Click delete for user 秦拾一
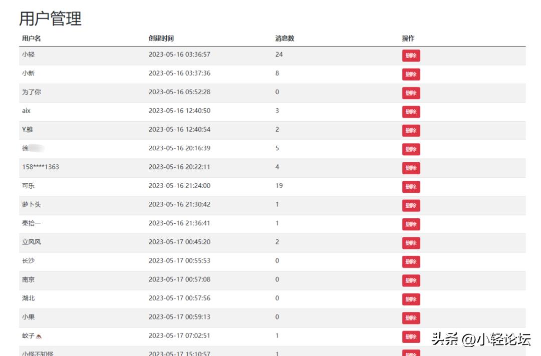541x356 pixels. [411, 224]
